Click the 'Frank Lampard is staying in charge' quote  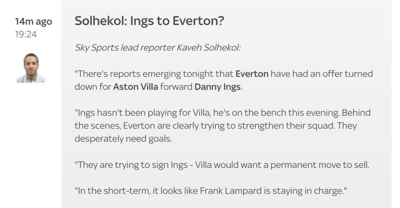point(271,191)
